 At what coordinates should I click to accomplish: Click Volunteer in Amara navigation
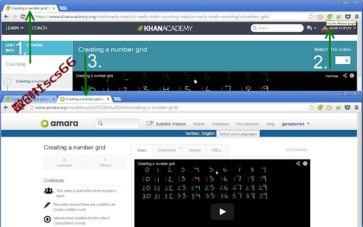[x=220, y=124]
